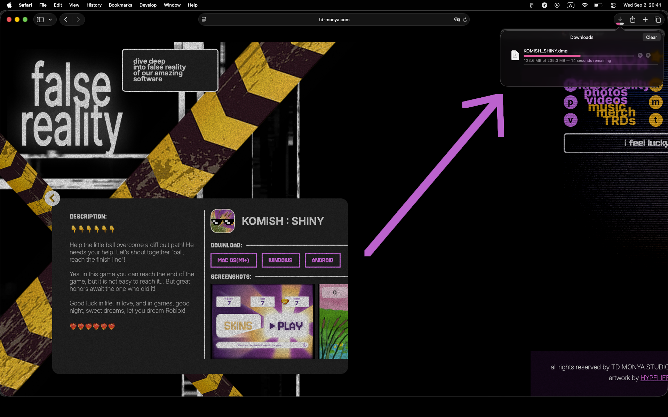Cancel the KOMISH_SHINY.dmg download
668x417 pixels.
tap(640, 55)
